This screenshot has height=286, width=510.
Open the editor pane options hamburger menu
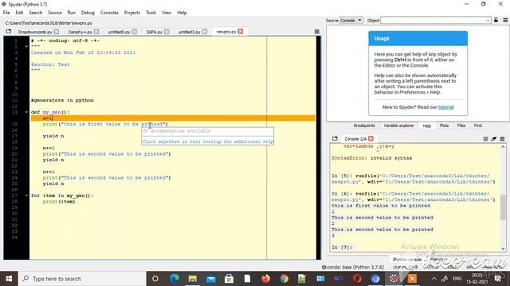(x=317, y=32)
